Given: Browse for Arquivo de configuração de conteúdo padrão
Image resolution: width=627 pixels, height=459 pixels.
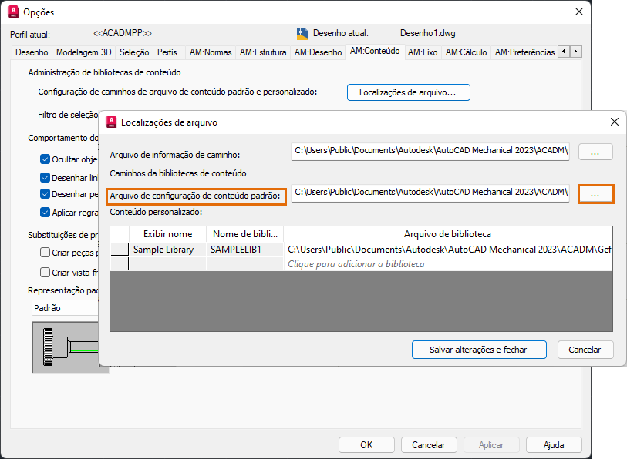Looking at the screenshot, I should point(595,194).
